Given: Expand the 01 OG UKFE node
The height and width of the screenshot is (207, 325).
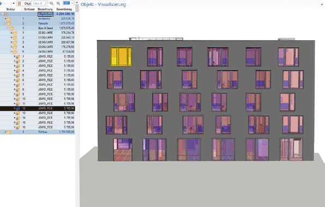Looking at the screenshot, I should [11, 38].
